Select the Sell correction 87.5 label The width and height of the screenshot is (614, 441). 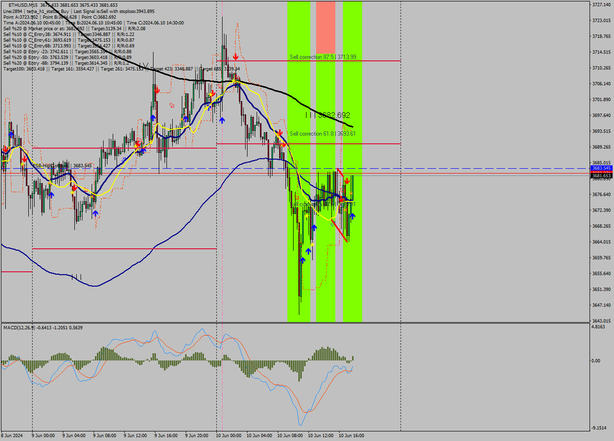[322, 57]
